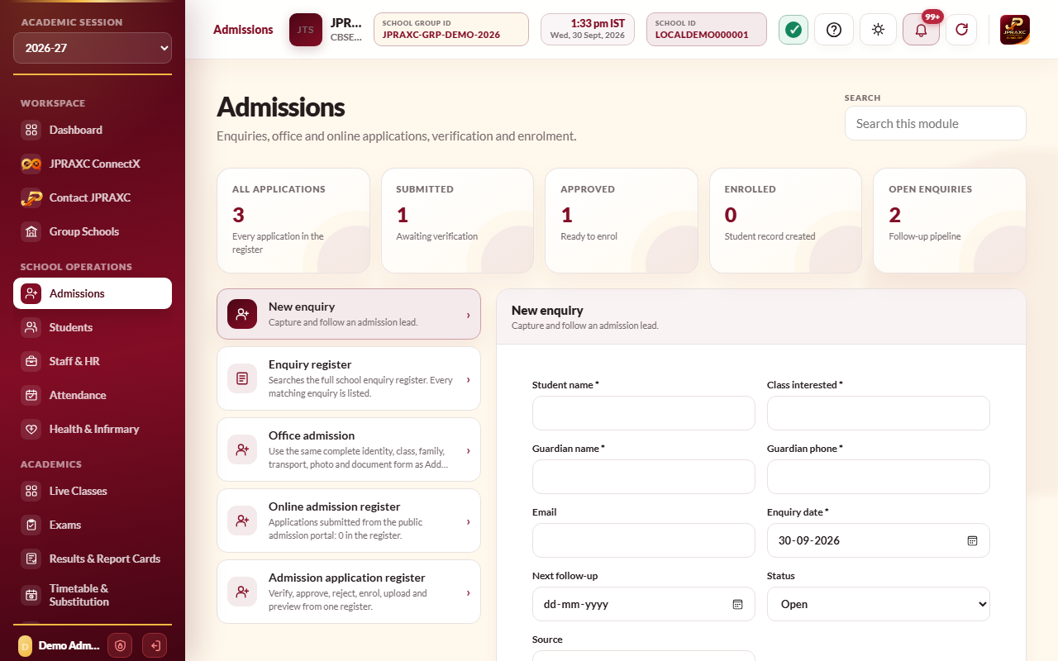Open the Status dropdown showing Open

coord(879,604)
